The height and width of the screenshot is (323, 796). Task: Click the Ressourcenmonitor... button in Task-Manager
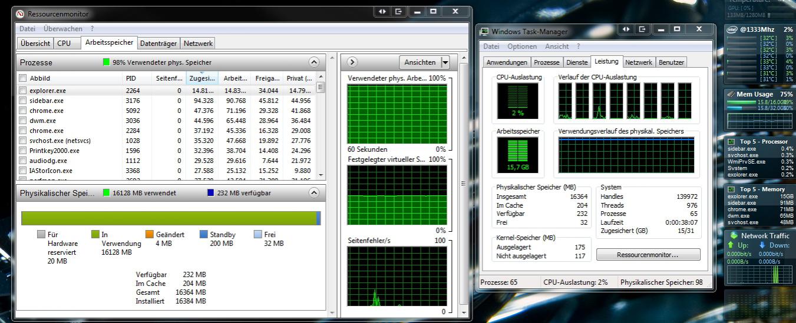(x=648, y=255)
